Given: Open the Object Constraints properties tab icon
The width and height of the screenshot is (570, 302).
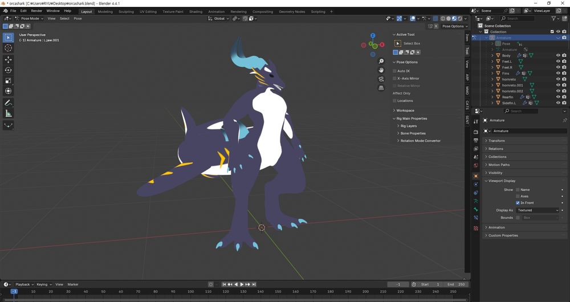Looking at the screenshot, I should [476, 193].
